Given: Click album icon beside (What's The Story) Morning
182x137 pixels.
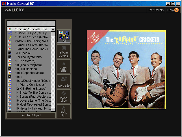Looking at the screenshot, I should pos(10,41).
